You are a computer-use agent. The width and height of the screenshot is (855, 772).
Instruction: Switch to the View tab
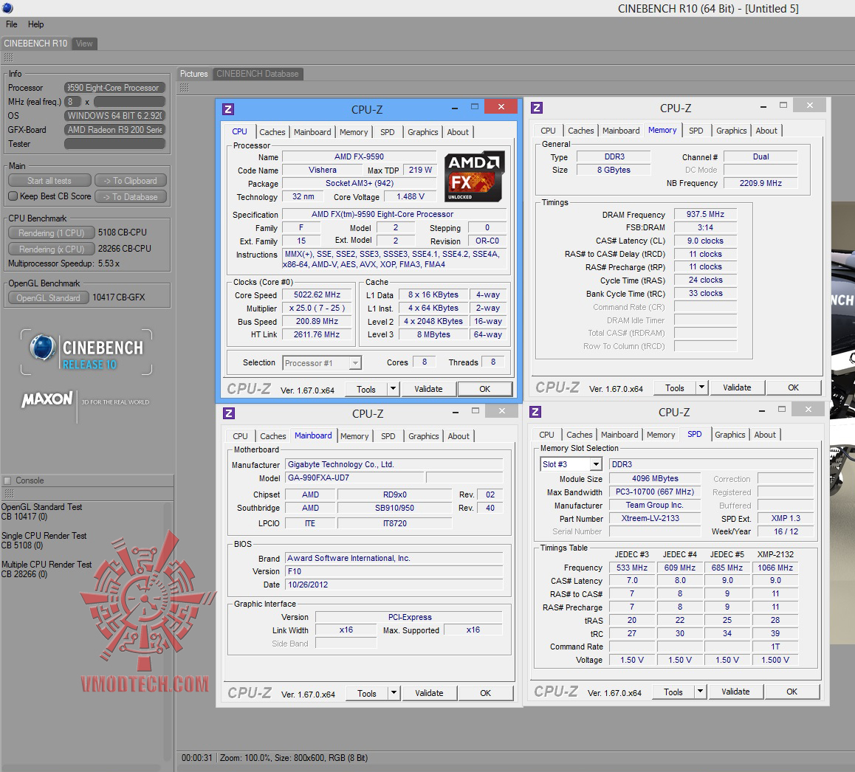84,44
